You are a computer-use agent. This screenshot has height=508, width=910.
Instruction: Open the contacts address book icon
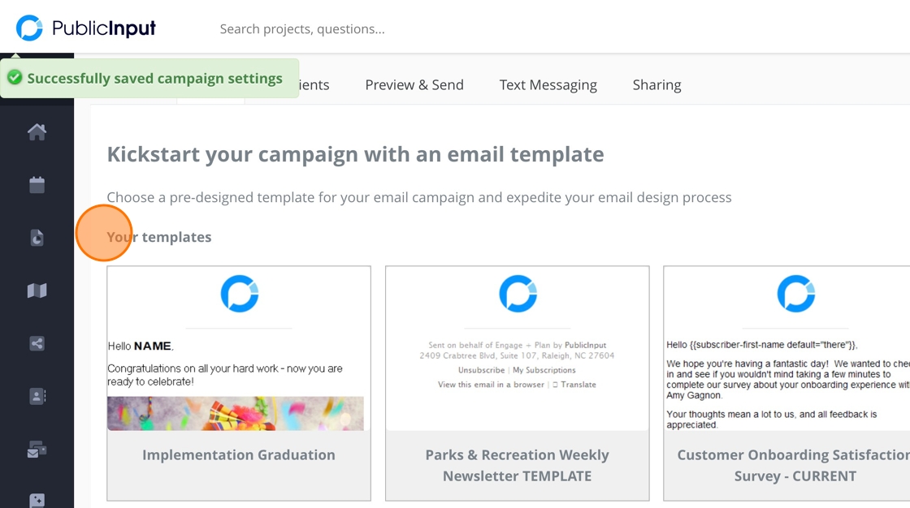click(x=37, y=396)
